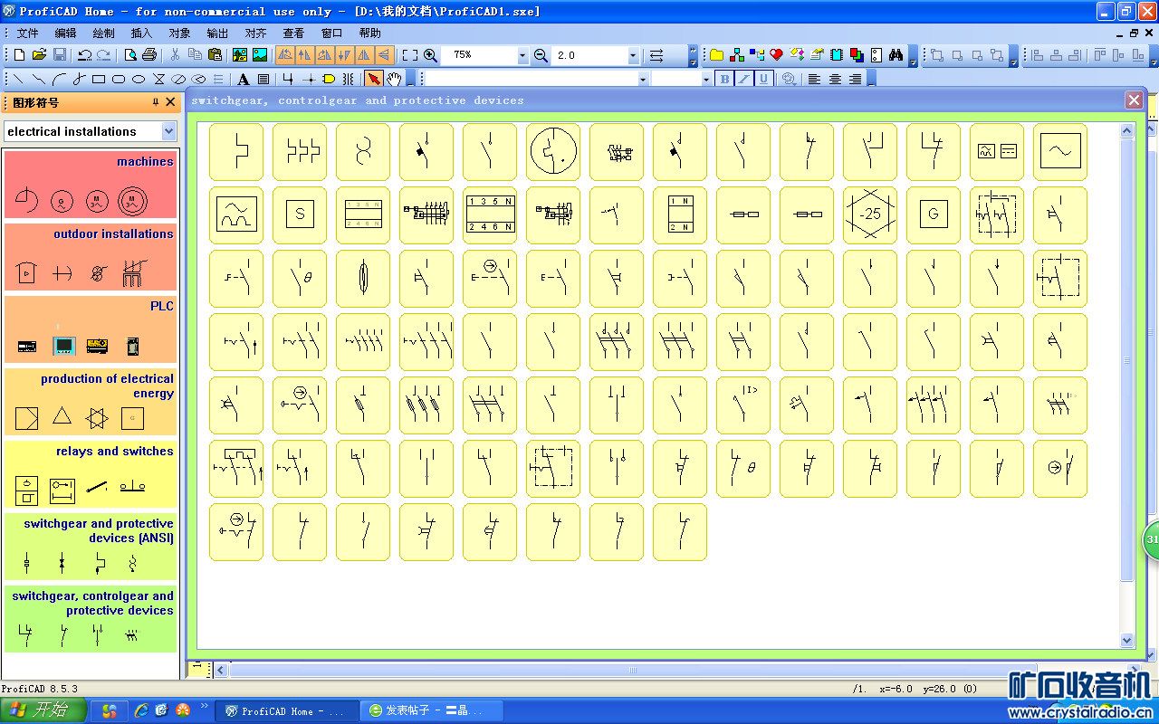Screen dimensions: 1159x724
Task: Open the 文件 (File) menu
Action: (x=28, y=33)
